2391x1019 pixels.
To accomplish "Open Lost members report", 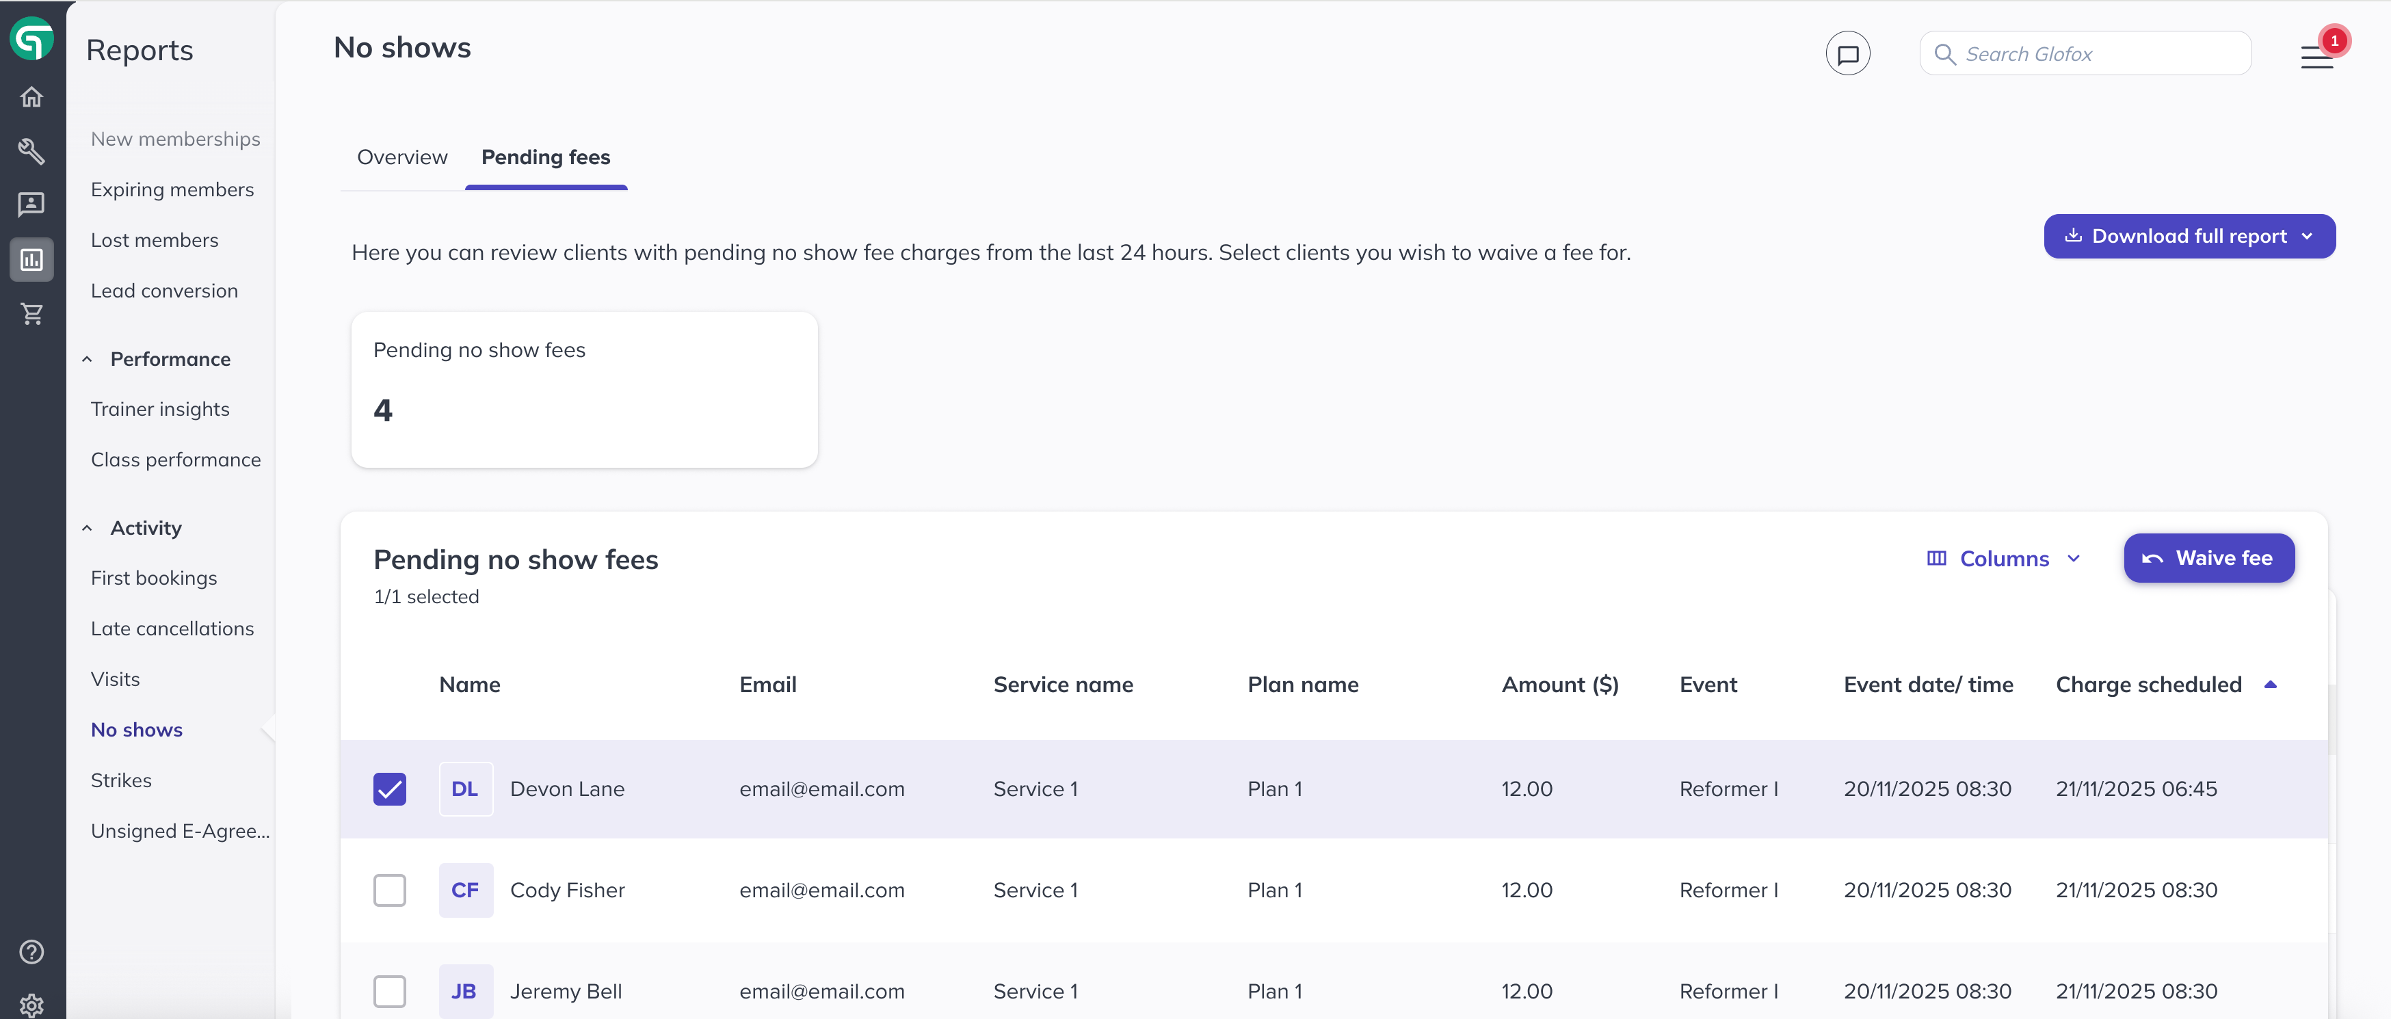I will (155, 240).
